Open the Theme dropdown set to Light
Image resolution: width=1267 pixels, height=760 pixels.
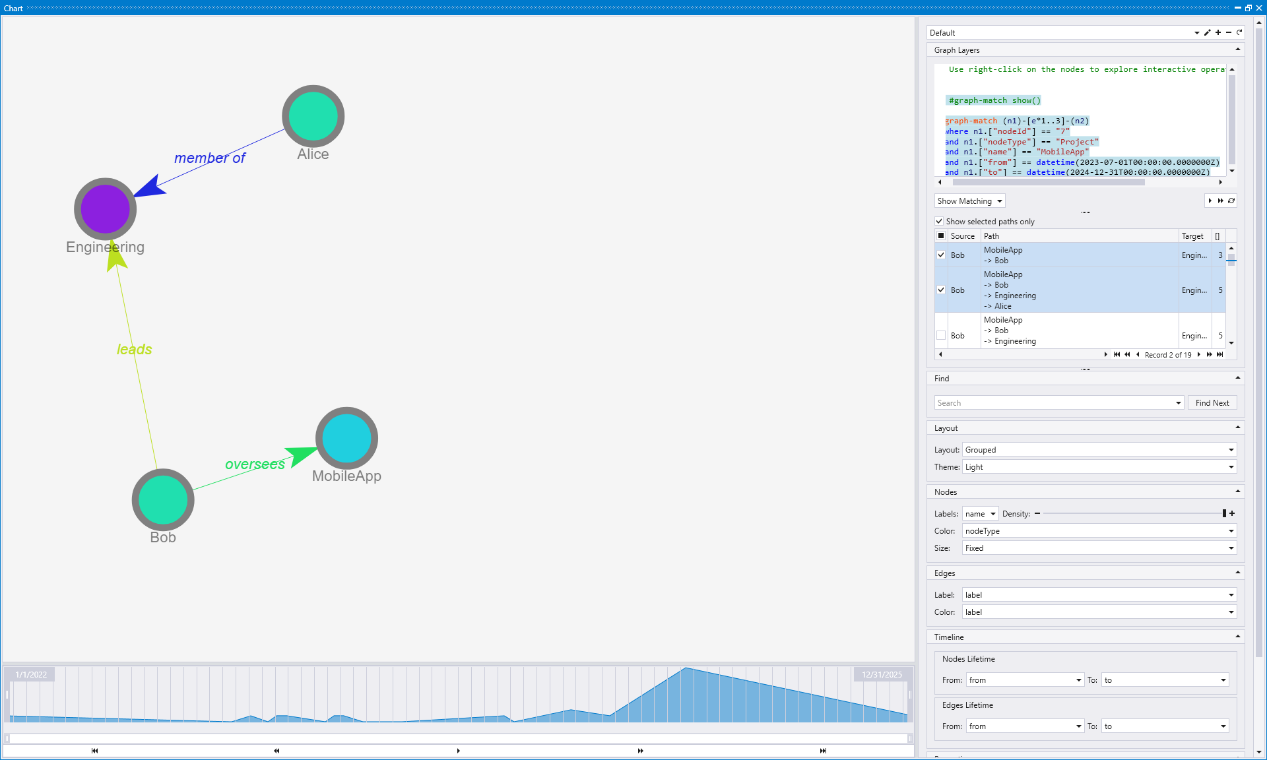(x=1230, y=466)
